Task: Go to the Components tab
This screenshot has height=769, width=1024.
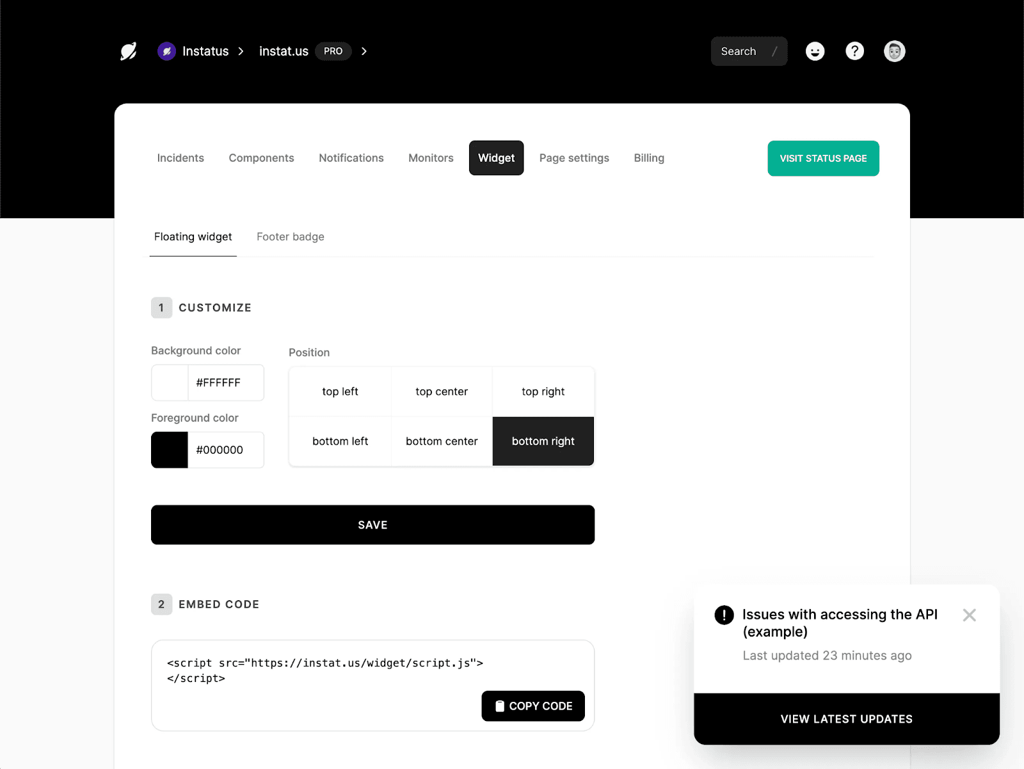Action: (x=261, y=158)
